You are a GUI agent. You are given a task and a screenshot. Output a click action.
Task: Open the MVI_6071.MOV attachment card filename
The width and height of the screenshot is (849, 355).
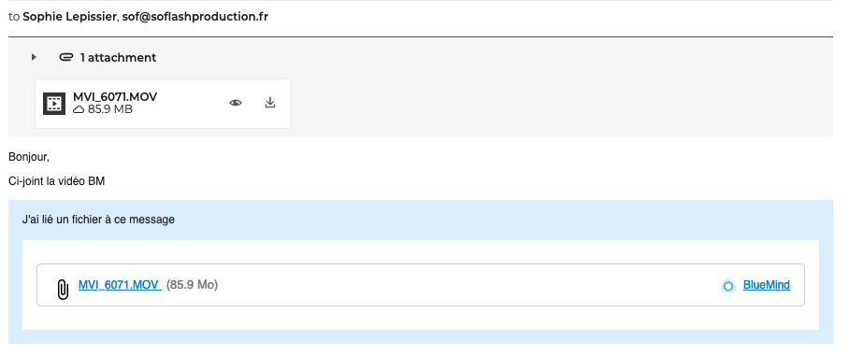pos(115,97)
